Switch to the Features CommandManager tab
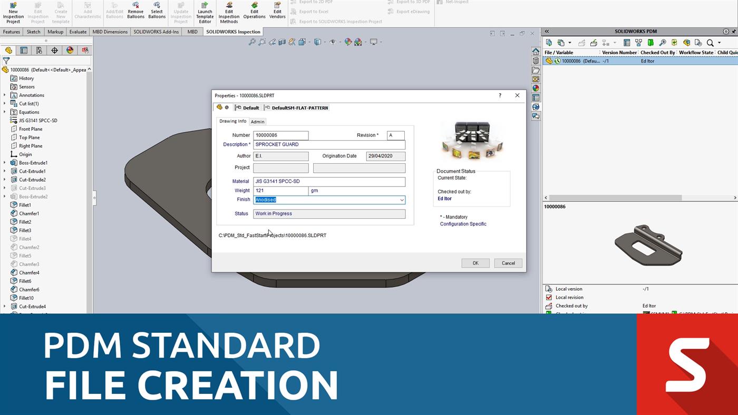Screen dimensions: 738x415 tap(11, 32)
